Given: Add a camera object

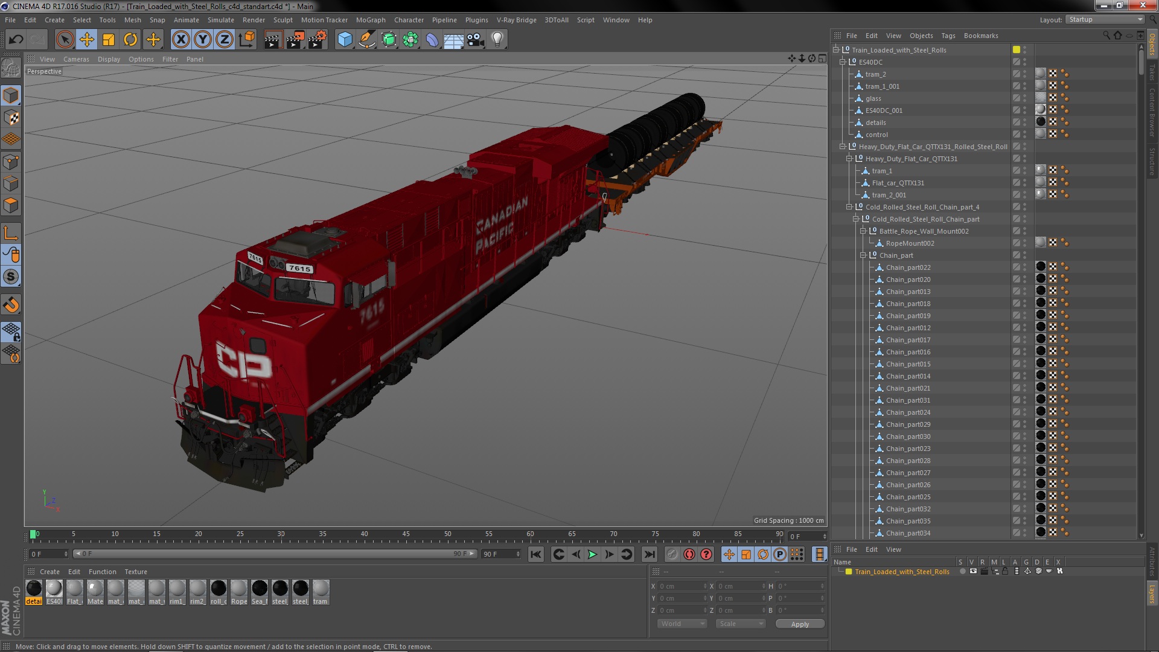Looking at the screenshot, I should tap(475, 40).
